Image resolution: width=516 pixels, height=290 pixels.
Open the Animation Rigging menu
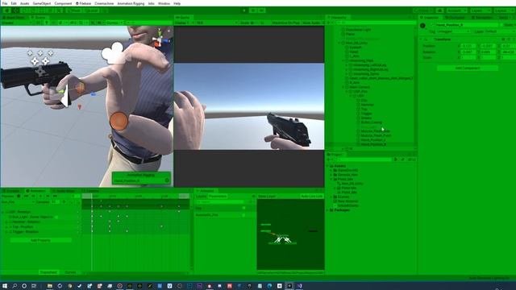tap(131, 3)
